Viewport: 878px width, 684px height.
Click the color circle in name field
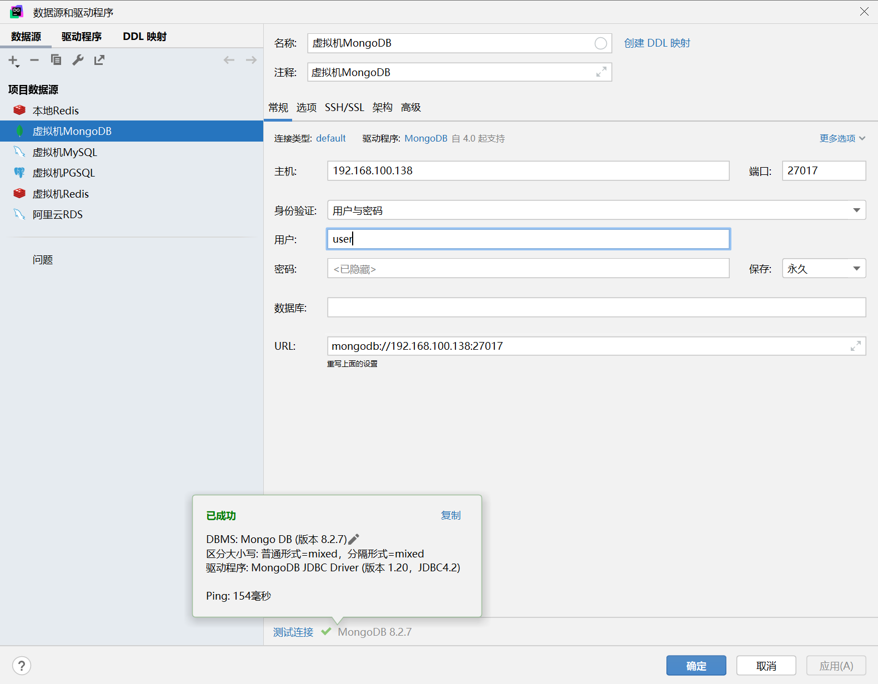601,43
